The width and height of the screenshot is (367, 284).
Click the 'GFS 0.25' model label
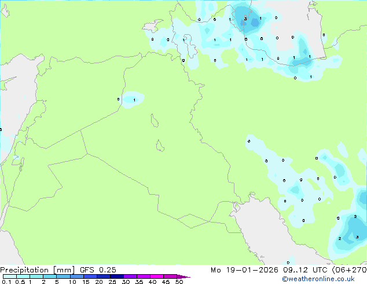(x=98, y=270)
